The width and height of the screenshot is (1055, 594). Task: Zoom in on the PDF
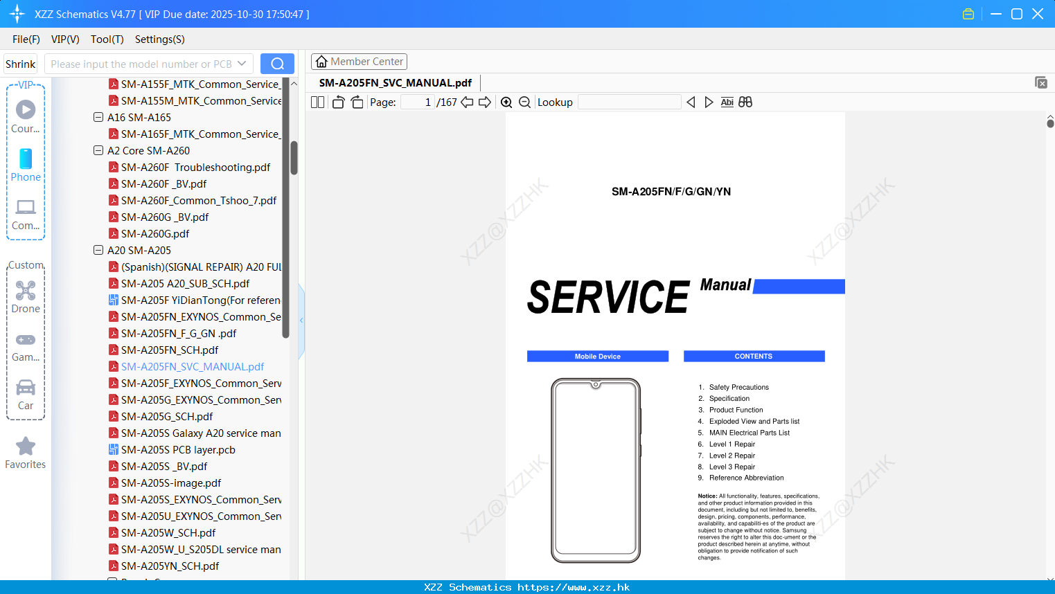(506, 102)
